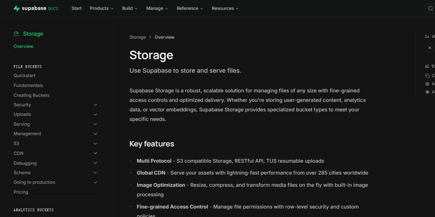
Task: Expand the Debugging section chevron
Action: pos(95,163)
